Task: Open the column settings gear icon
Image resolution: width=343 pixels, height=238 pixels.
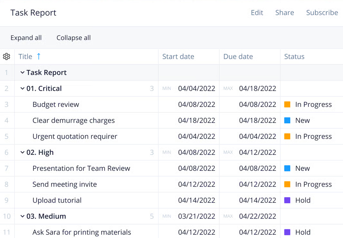Action: (x=6, y=56)
